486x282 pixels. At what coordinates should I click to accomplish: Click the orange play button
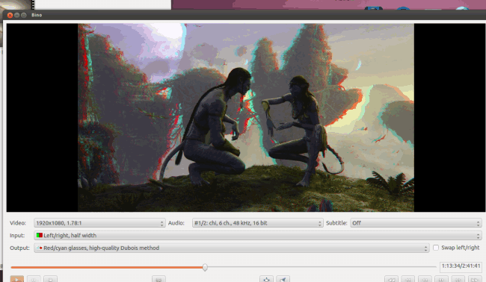16,279
